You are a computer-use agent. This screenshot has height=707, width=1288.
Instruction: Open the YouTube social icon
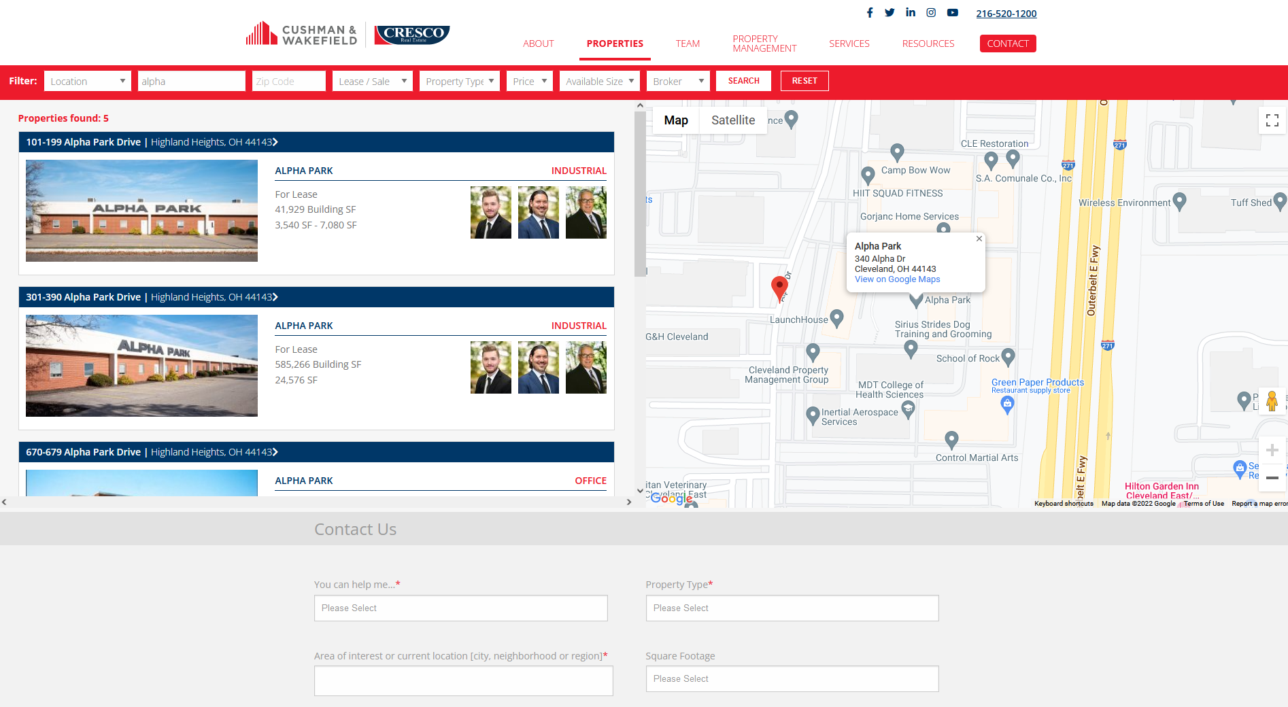(x=953, y=12)
